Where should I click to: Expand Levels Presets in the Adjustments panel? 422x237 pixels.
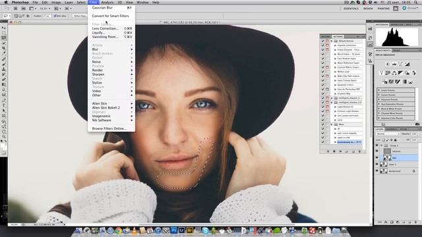click(379, 90)
